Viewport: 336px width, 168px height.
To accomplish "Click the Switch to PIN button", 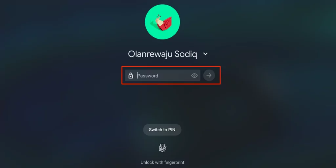I will tap(162, 130).
